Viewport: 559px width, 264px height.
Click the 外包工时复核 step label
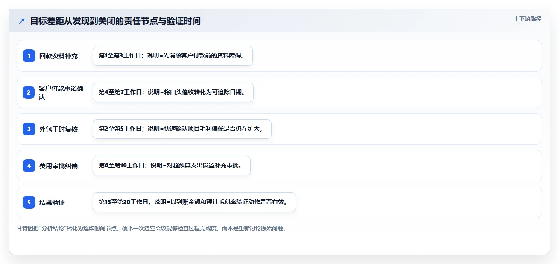coord(59,129)
